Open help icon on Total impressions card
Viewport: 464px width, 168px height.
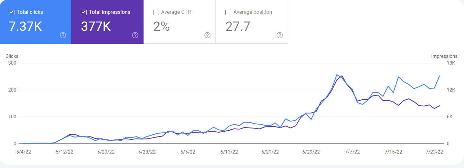(135, 35)
